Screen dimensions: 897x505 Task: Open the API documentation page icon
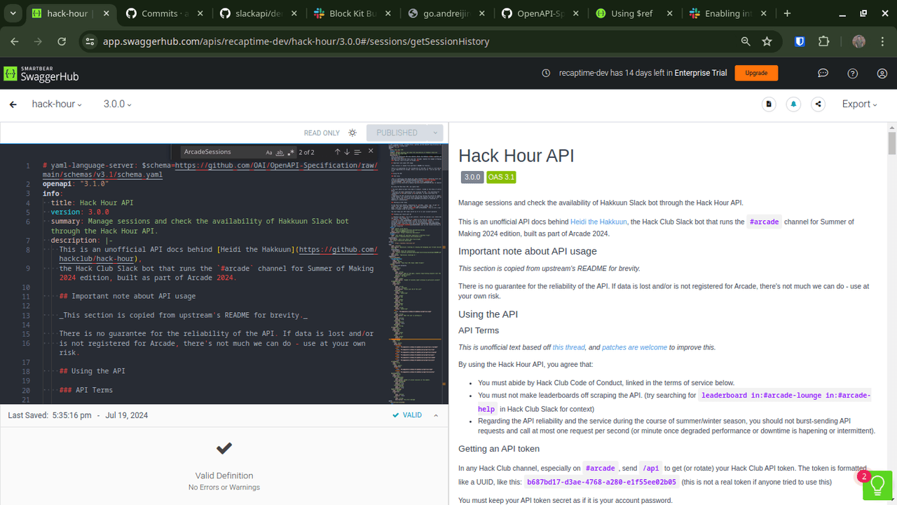coord(769,104)
